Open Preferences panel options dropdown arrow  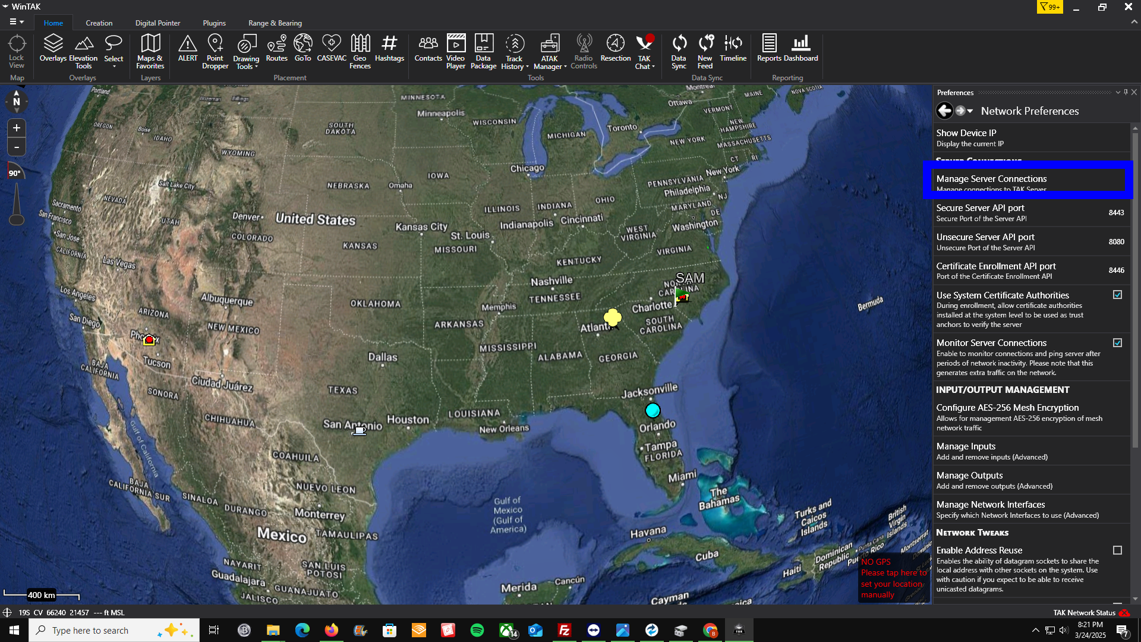[1118, 92]
